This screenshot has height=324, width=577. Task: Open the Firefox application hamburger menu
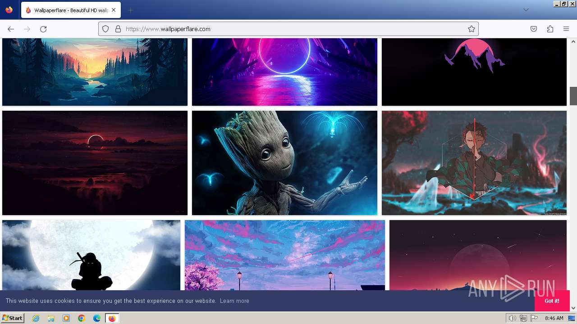point(566,29)
